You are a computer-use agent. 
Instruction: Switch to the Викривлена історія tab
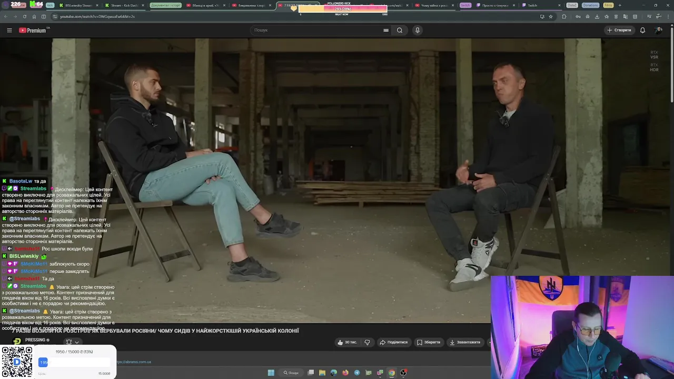[x=252, y=5]
